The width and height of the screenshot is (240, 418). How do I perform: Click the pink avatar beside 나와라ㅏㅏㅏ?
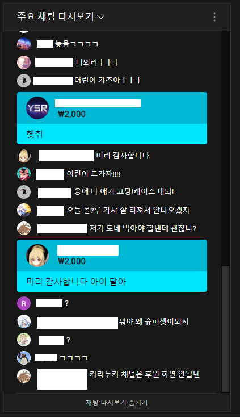click(x=24, y=62)
